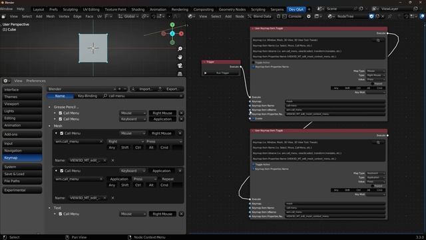Click the zoom magnifier icon in 3D viewport
The image size is (426, 240).
pyautogui.click(x=180, y=49)
